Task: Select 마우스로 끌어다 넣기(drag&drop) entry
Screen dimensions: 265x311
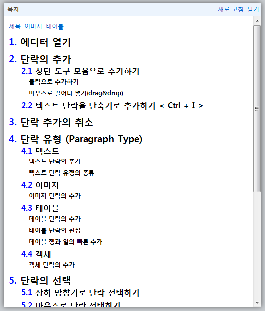Action: pos(76,93)
